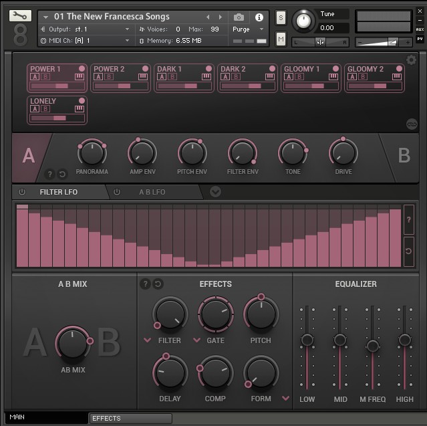This screenshot has width=427, height=426.
Task: Open the settings gear in preset panel
Action: (411, 60)
